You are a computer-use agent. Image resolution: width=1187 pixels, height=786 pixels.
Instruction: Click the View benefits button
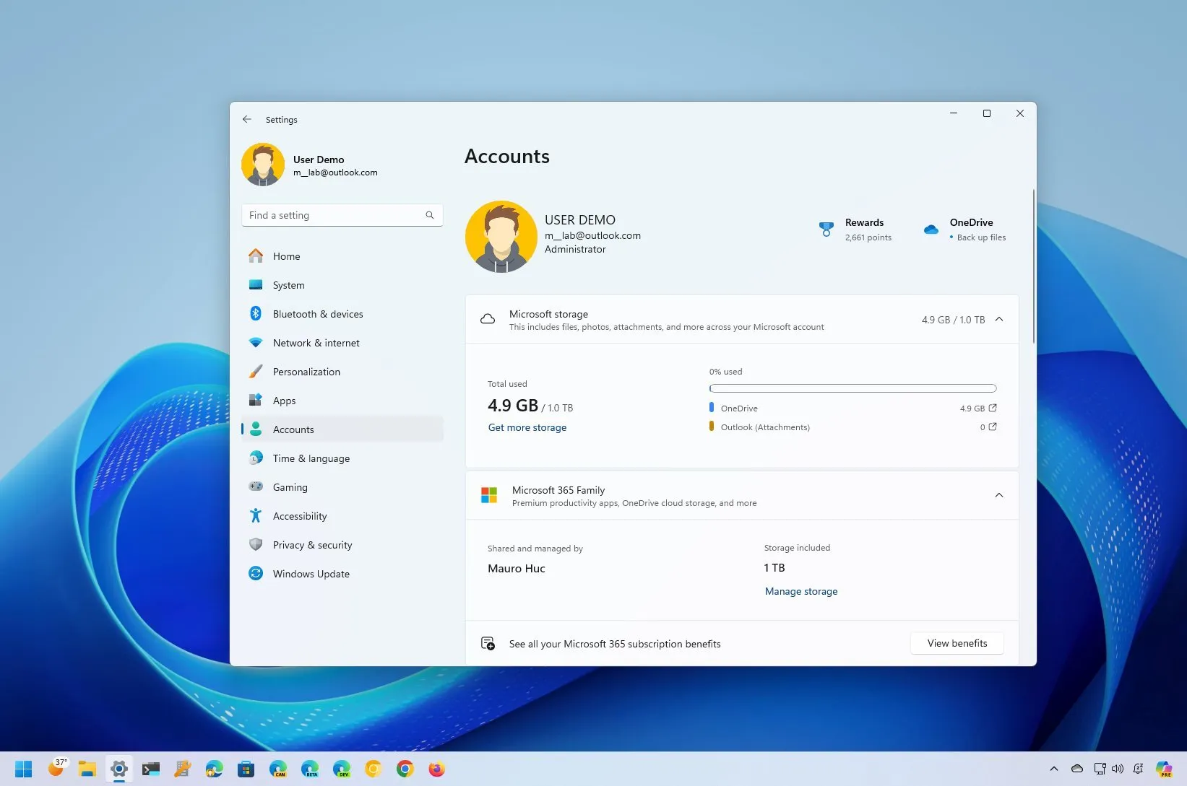(957, 643)
